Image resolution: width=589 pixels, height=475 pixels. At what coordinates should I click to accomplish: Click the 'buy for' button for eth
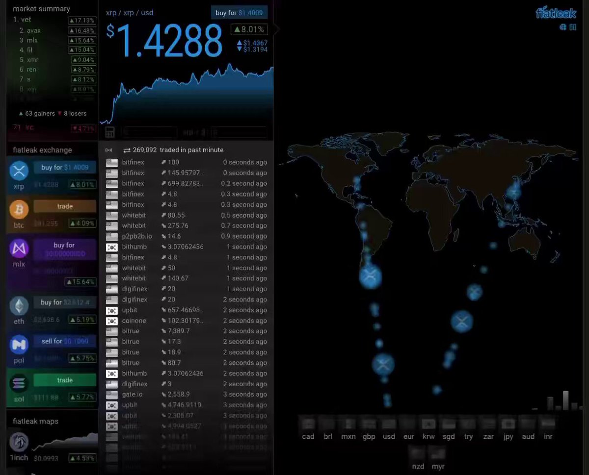tap(65, 302)
